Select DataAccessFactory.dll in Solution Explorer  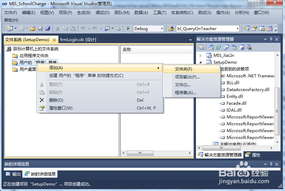(x=248, y=90)
